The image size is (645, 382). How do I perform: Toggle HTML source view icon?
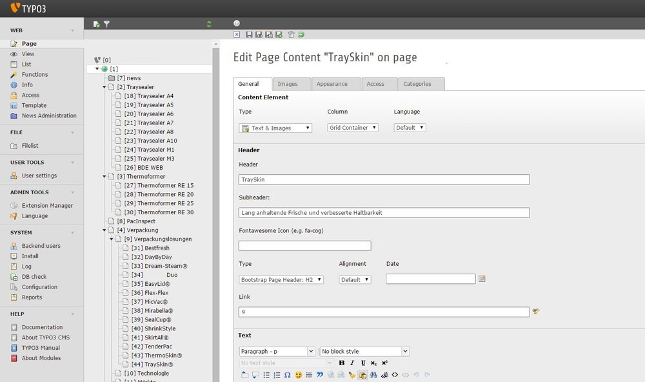click(395, 375)
